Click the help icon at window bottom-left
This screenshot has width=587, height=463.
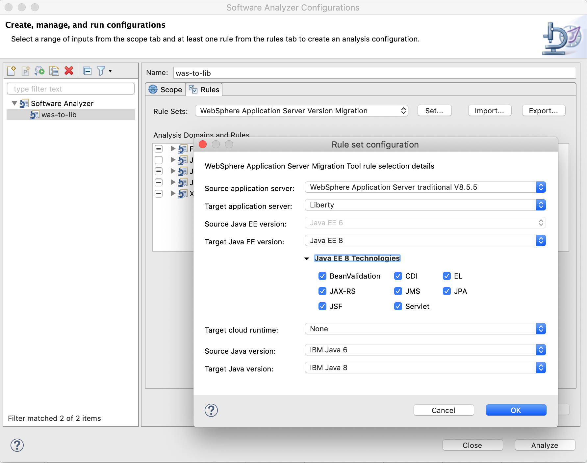click(17, 445)
